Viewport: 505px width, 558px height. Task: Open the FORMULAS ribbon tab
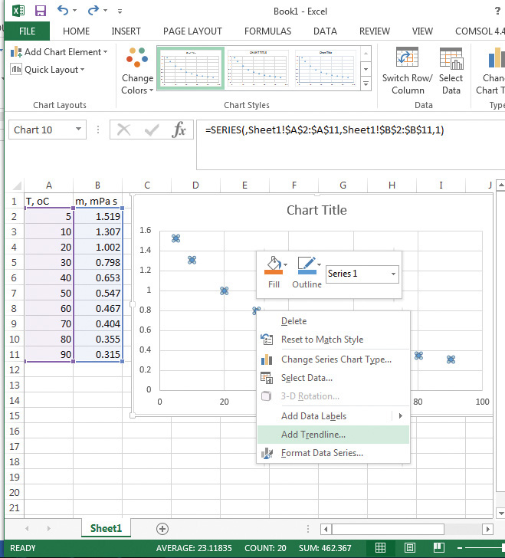tap(267, 31)
